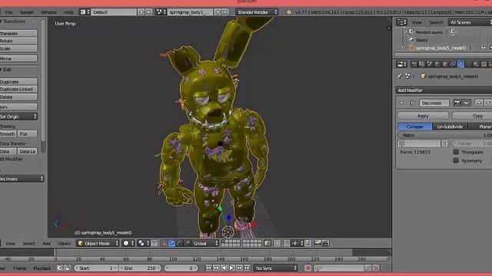This screenshot has height=276, width=492.
Task: Open the viewport shading mode dropdown
Action: click(128, 243)
